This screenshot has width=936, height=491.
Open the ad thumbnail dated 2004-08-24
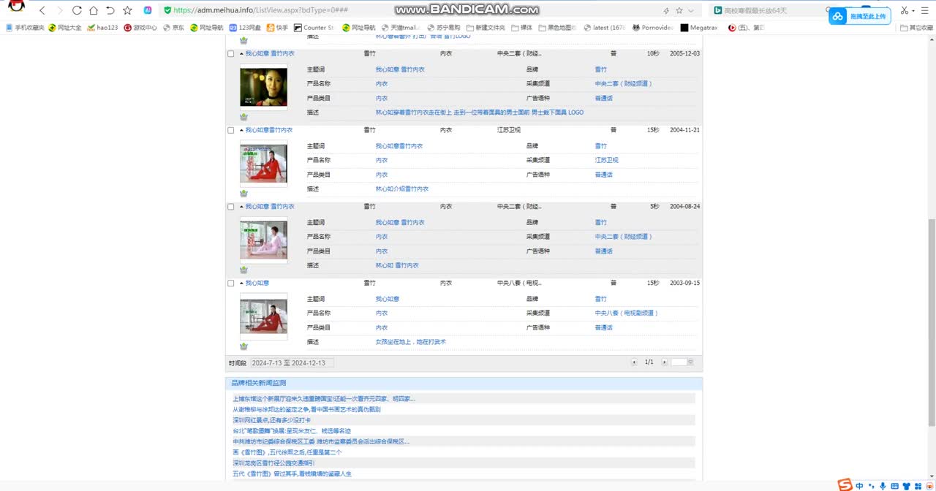(x=263, y=240)
